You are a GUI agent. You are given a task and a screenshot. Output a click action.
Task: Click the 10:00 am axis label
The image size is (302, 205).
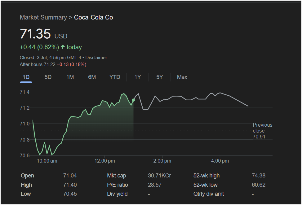pyautogui.click(x=47, y=161)
